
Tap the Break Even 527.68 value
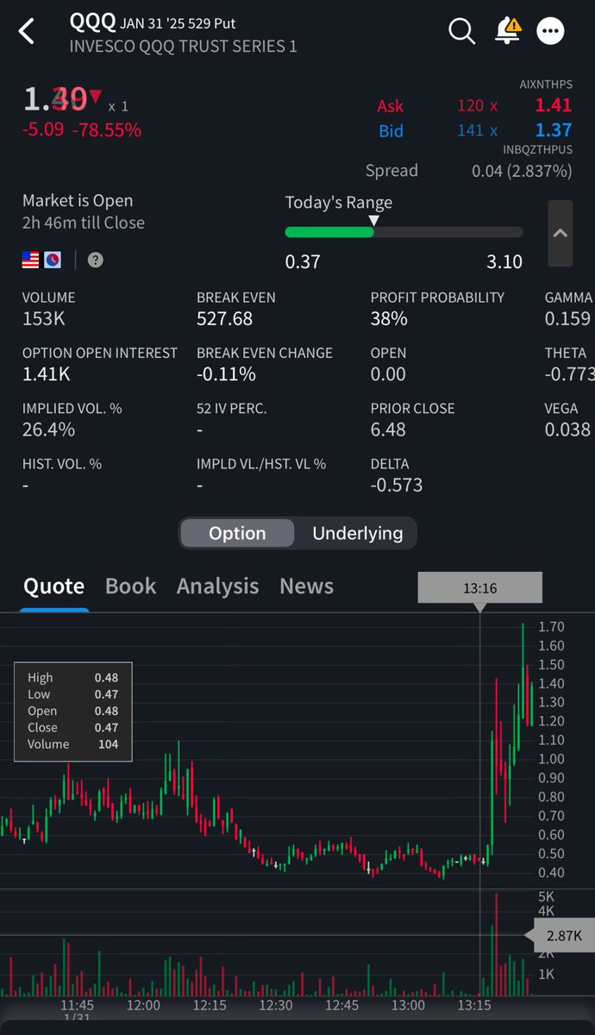[x=224, y=318]
